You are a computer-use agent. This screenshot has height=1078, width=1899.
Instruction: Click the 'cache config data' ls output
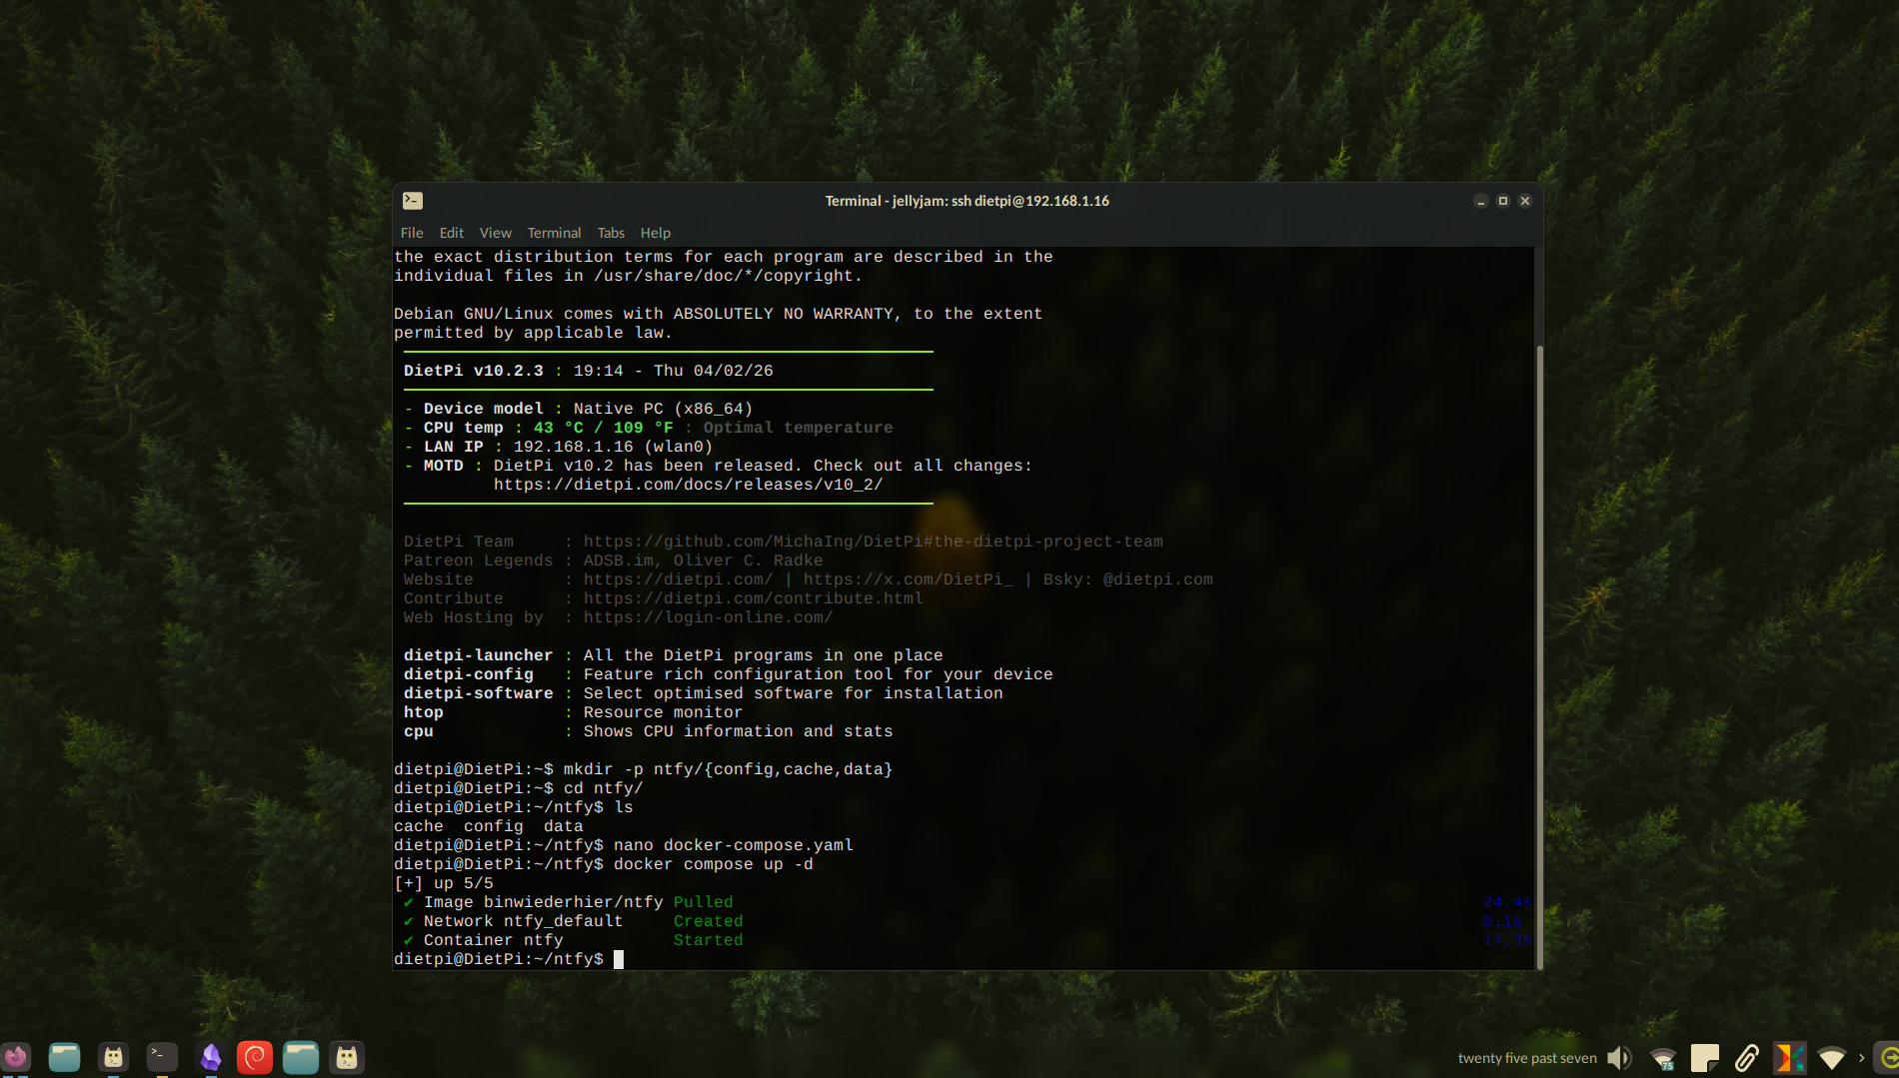point(489,826)
